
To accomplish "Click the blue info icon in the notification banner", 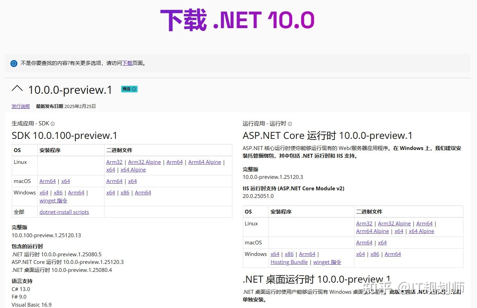I will [14, 63].
